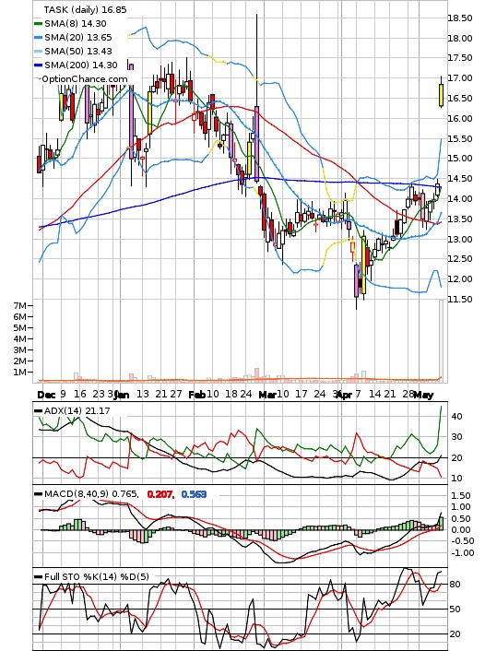Click the 17.50 price axis label
485x651 pixels.
(460, 58)
